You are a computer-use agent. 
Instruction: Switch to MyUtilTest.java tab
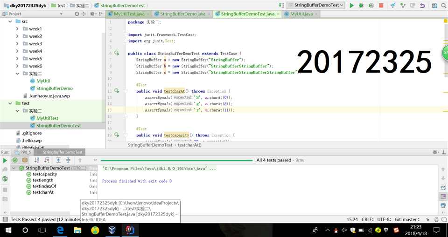(x=129, y=14)
